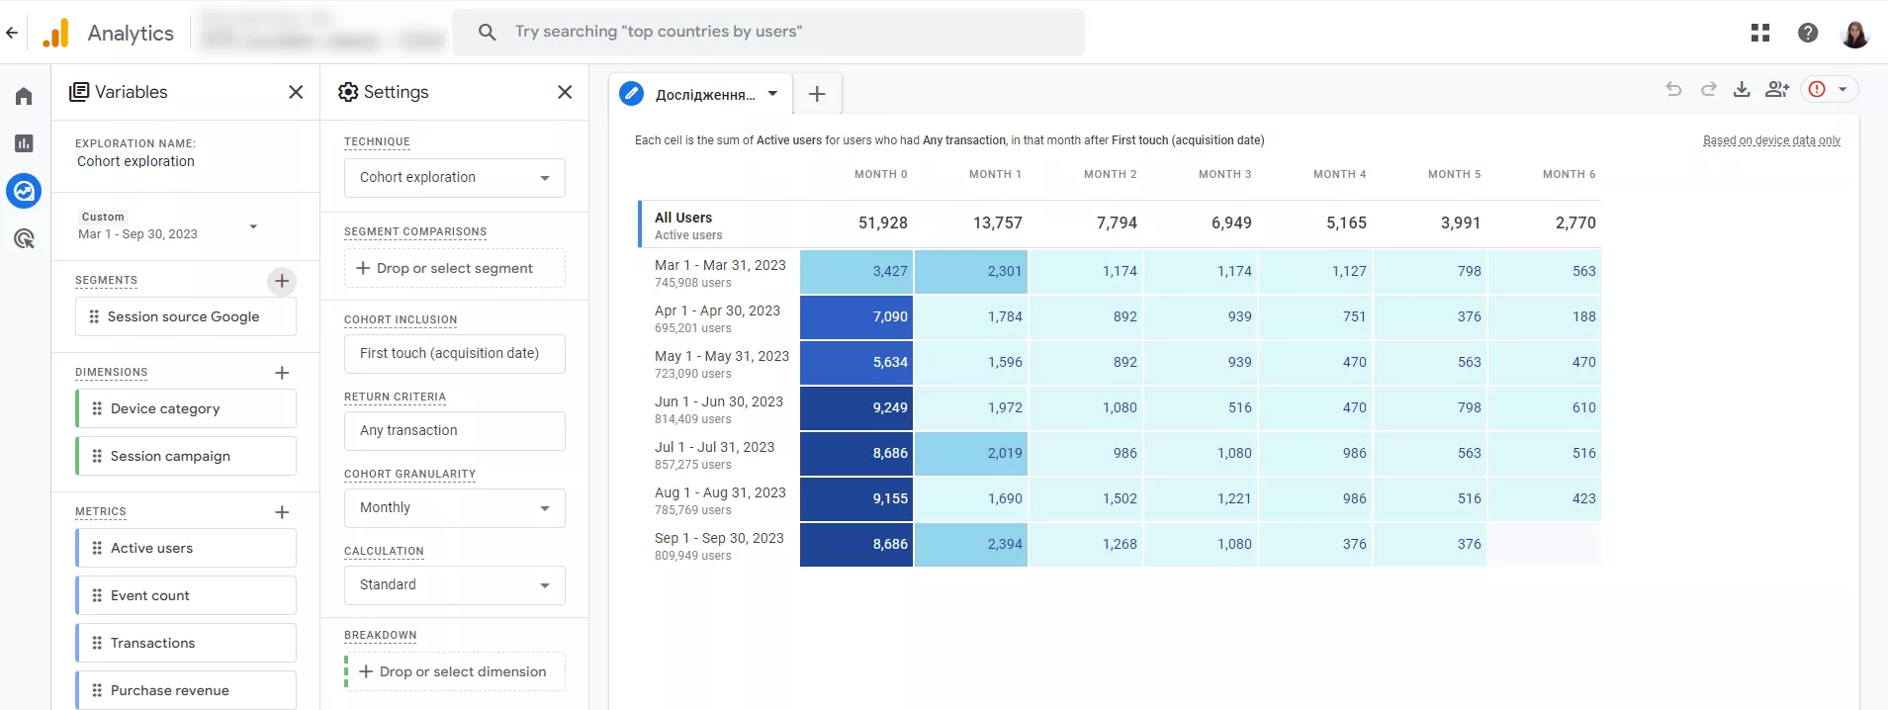Open the help question mark icon
Viewport: 1888px width, 710px height.
[1808, 33]
